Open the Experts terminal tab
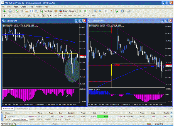 pyautogui.click(x=58, y=119)
